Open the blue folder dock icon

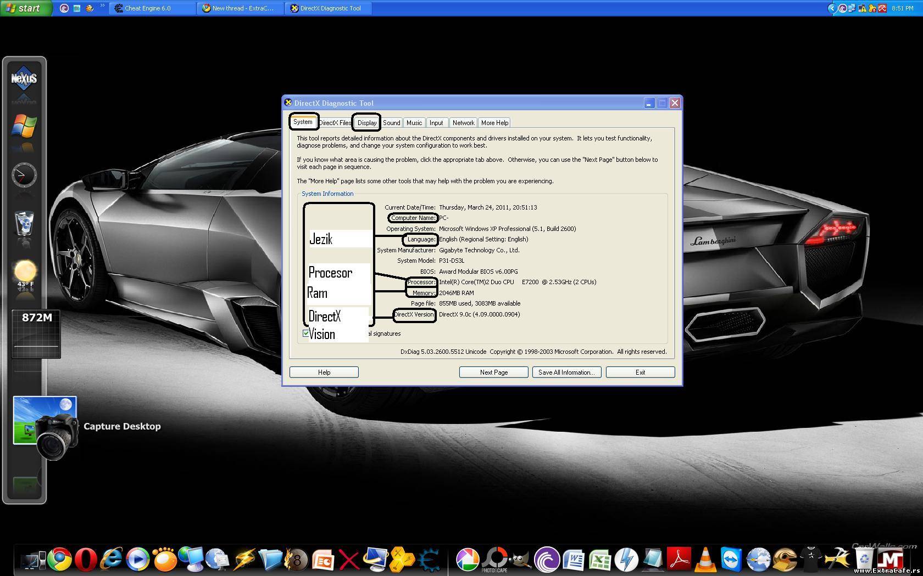tap(270, 560)
